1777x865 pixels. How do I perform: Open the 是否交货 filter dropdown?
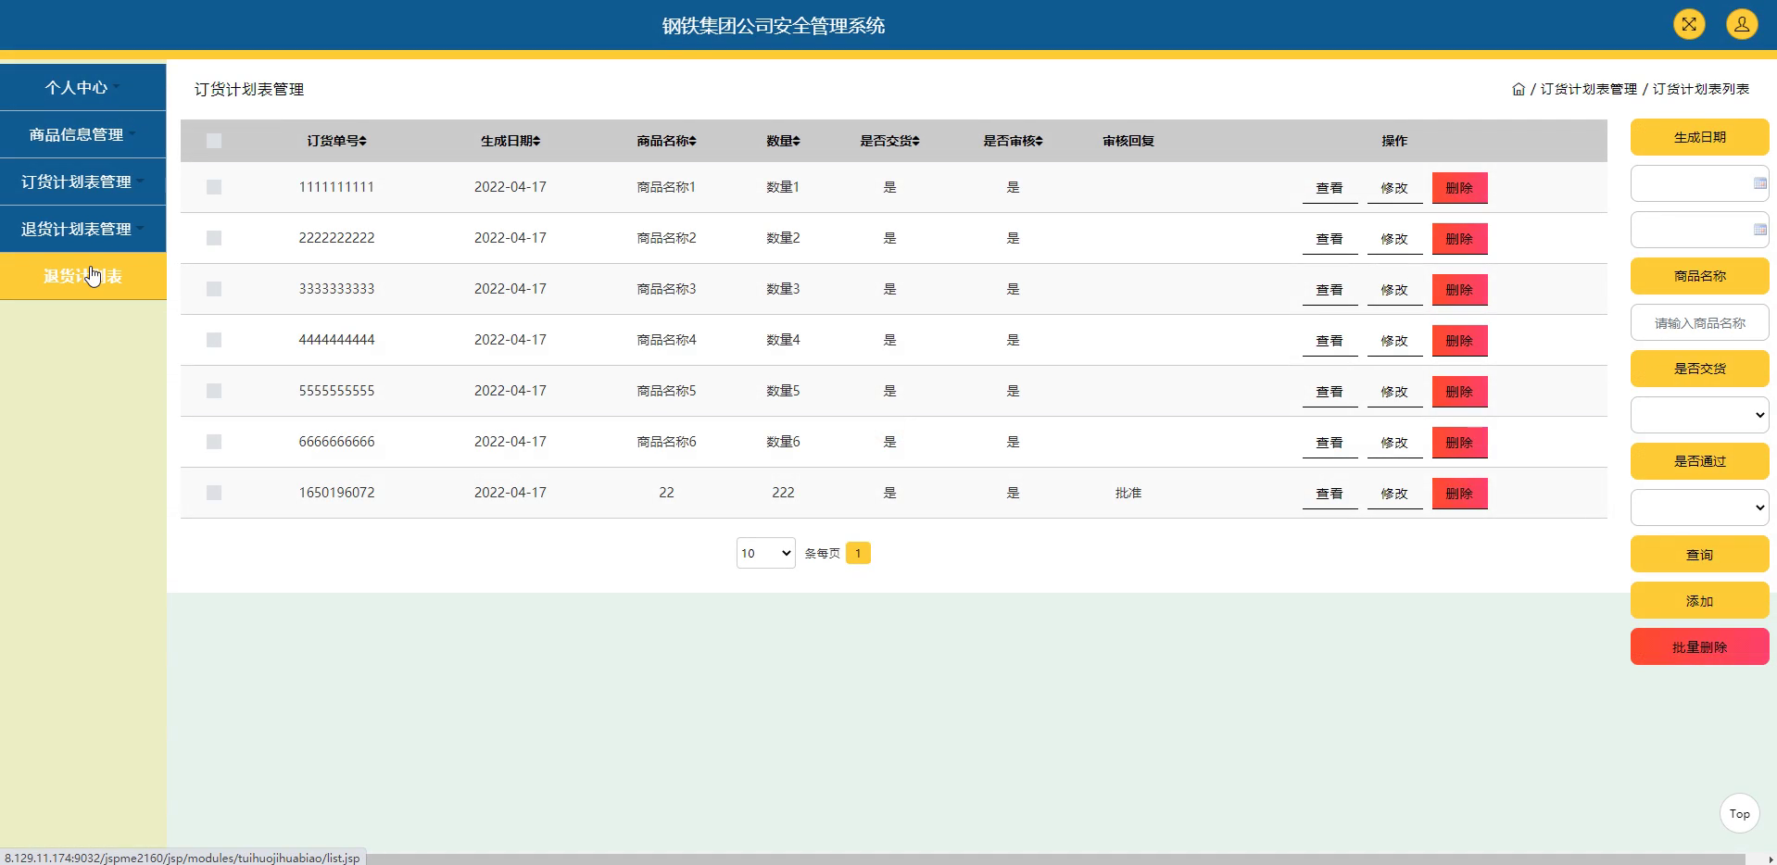coord(1699,415)
